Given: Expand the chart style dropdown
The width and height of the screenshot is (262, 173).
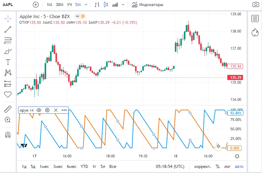Looking at the screenshot, I should (x=123, y=5).
